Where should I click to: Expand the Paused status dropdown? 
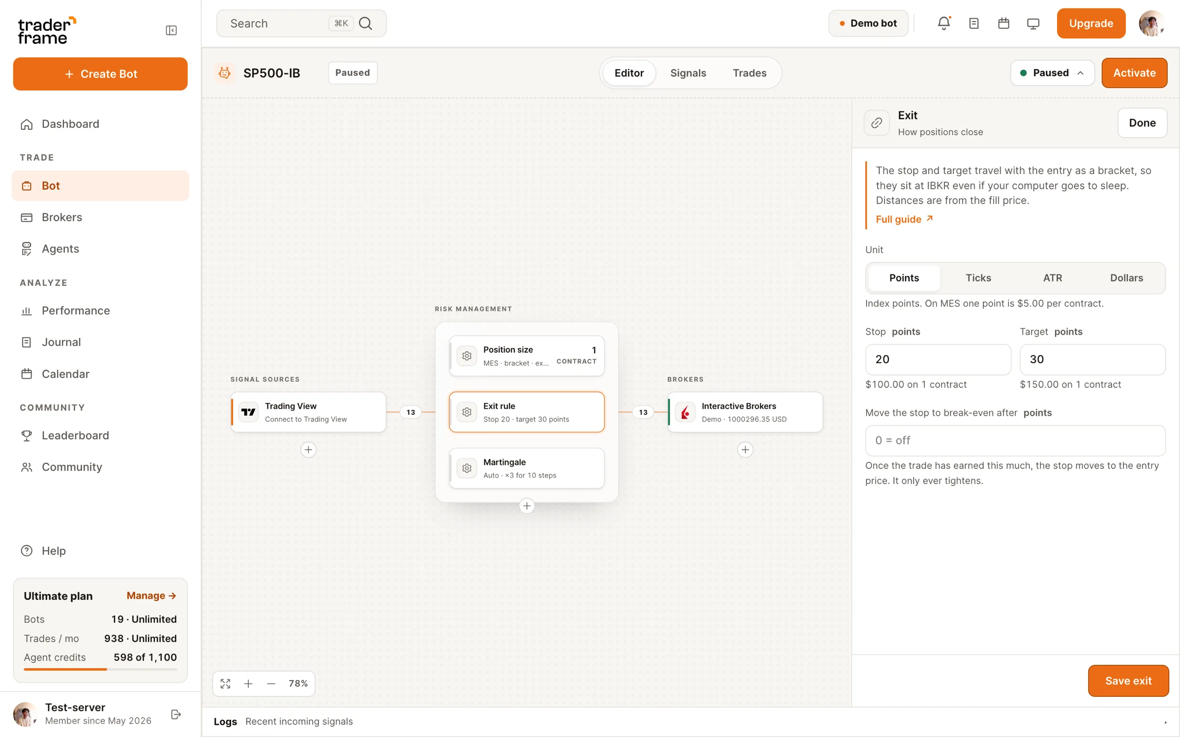click(1052, 73)
